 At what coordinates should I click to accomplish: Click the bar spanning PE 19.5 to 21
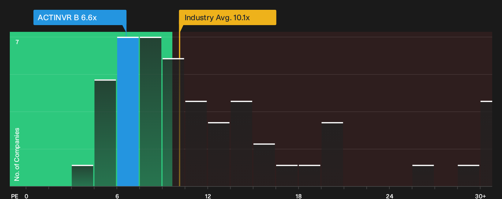tap(332, 154)
